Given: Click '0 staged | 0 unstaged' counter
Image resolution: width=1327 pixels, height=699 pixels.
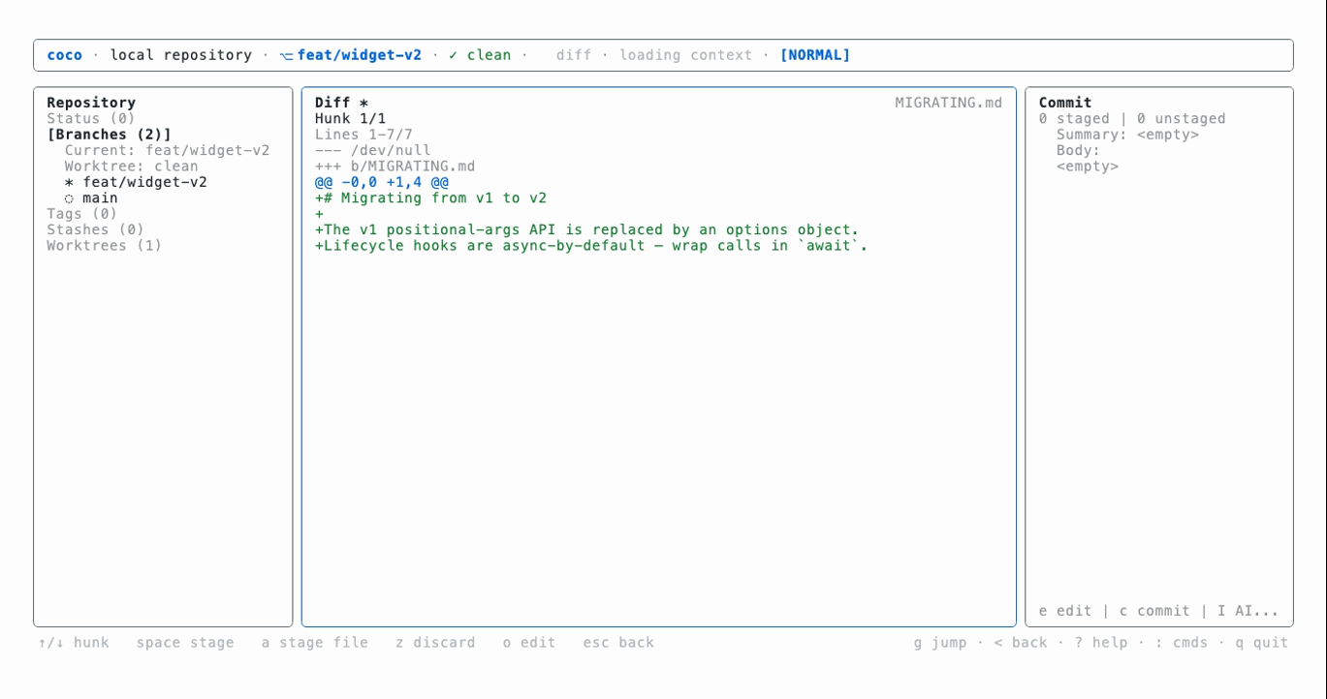Looking at the screenshot, I should tap(1132, 119).
